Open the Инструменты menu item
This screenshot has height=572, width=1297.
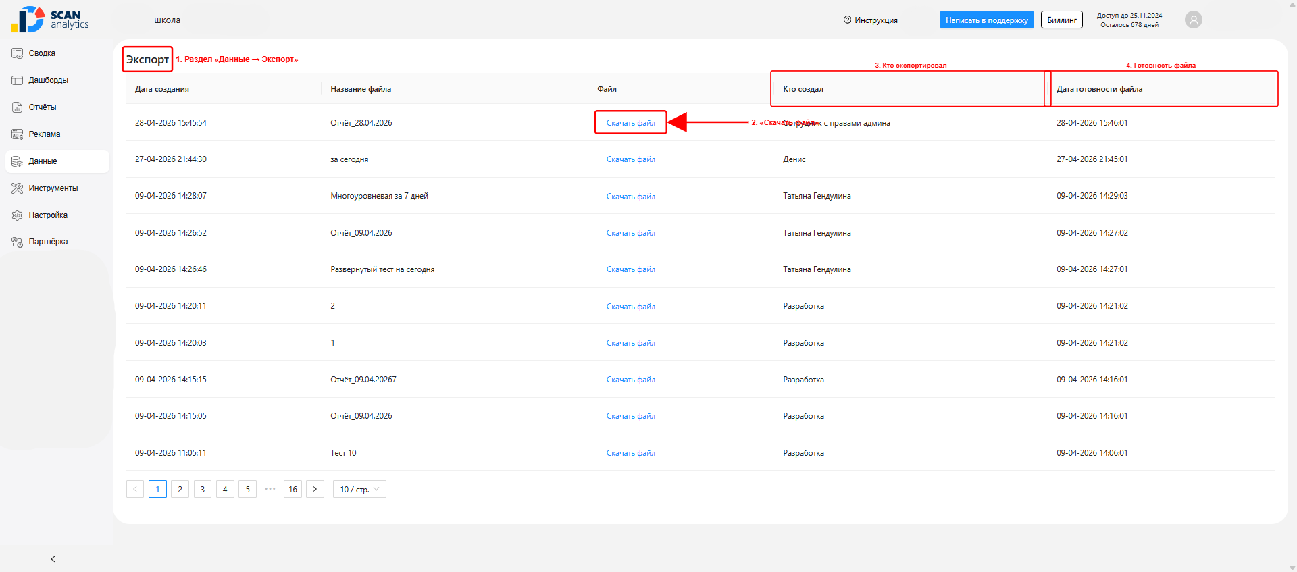[x=57, y=188]
